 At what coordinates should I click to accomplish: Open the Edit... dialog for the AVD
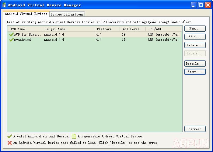(x=195, y=37)
